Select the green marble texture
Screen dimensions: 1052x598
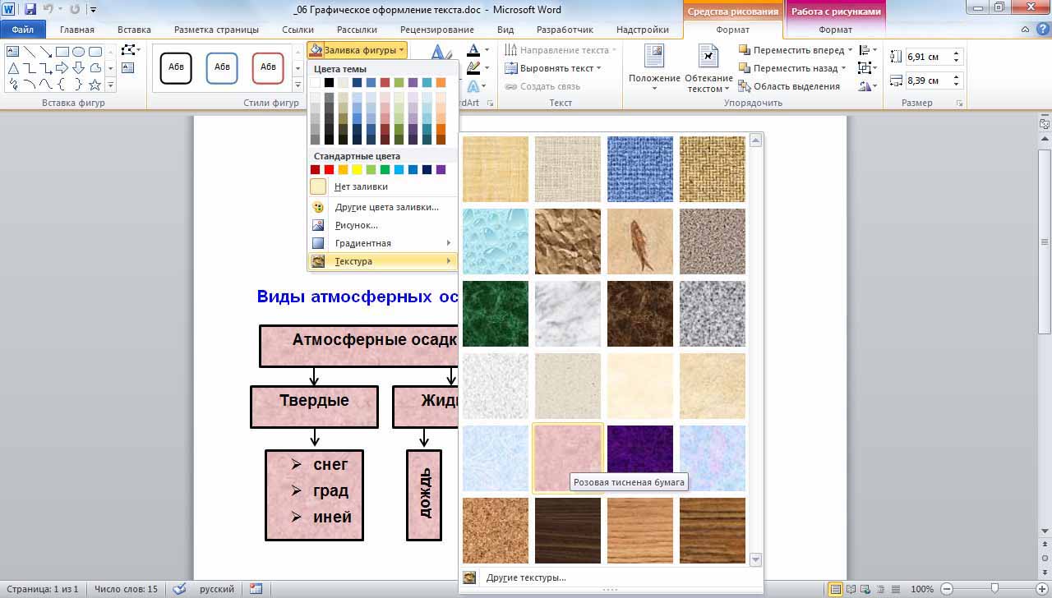pyautogui.click(x=496, y=314)
